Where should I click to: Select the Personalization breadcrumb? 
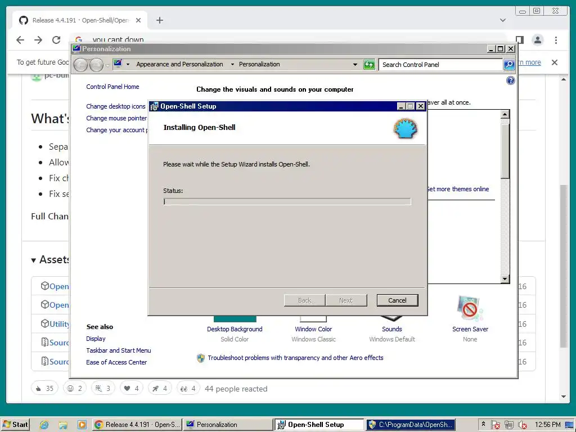[x=259, y=64]
